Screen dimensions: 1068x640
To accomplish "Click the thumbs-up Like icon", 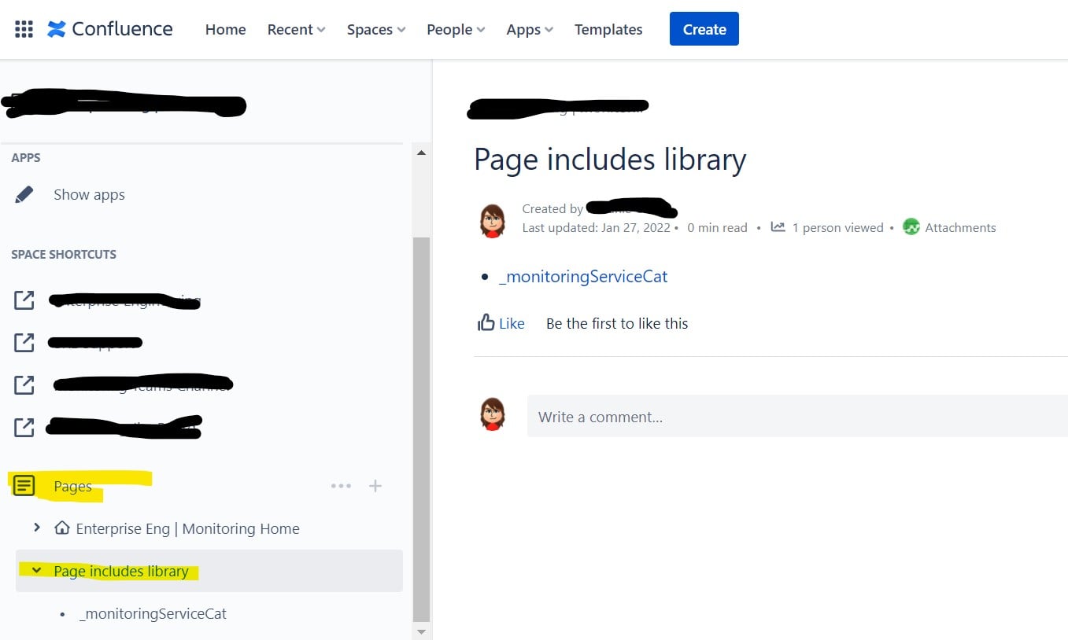I will pos(486,322).
